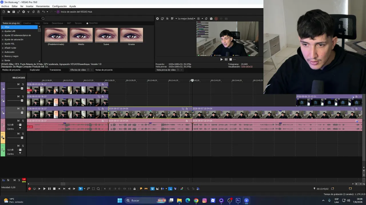Viewport: 366px width, 205px height.
Task: Solo track 5 with its S button
Action: [x=23, y=134]
